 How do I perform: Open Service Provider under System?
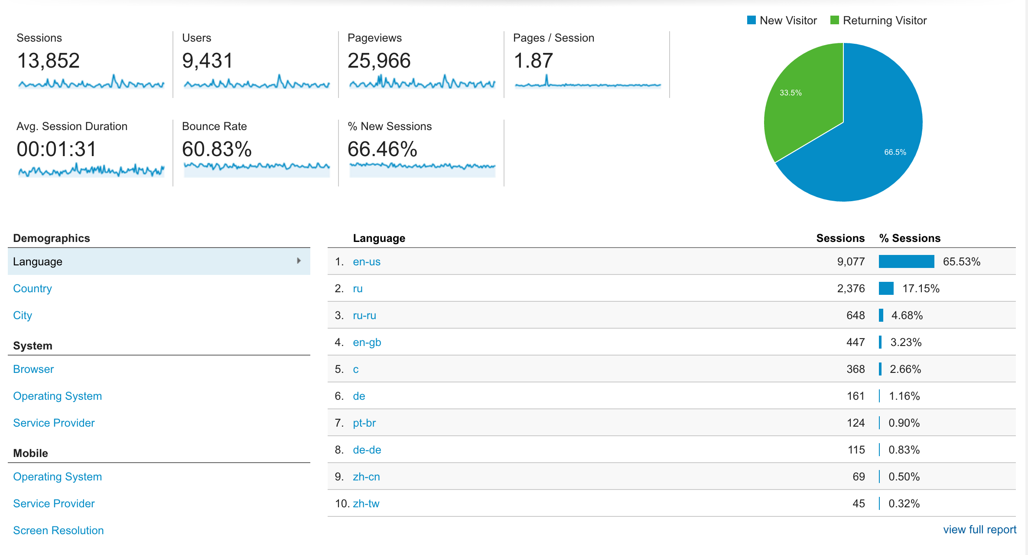[x=54, y=423]
